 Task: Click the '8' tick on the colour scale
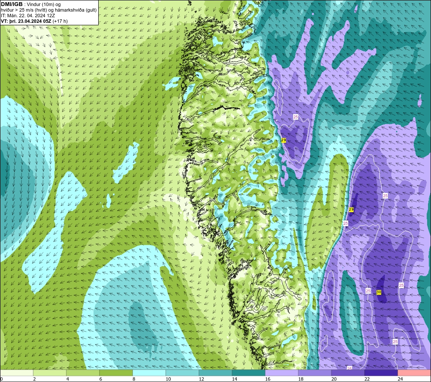(134, 379)
